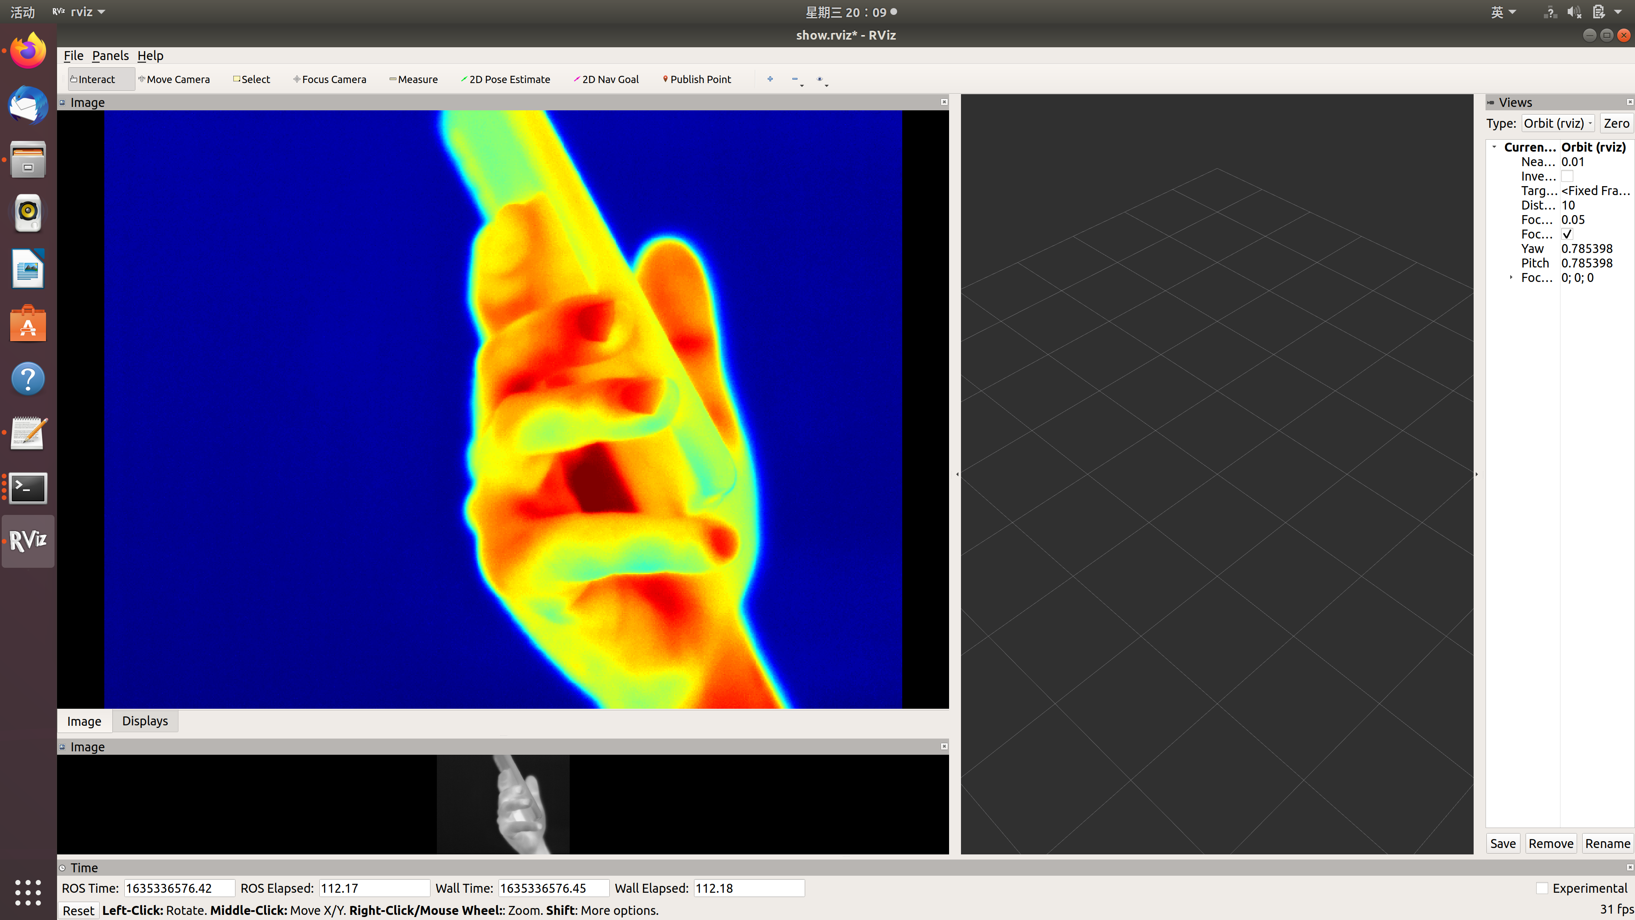
Task: Collapse the Current View tree node
Action: pos(1495,147)
